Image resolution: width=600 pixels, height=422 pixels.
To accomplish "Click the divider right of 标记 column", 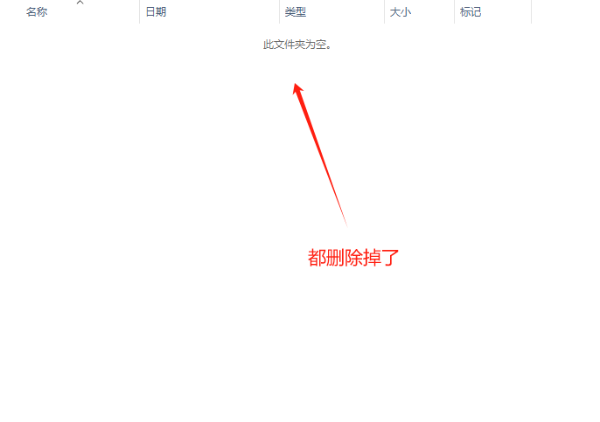I will (532, 12).
